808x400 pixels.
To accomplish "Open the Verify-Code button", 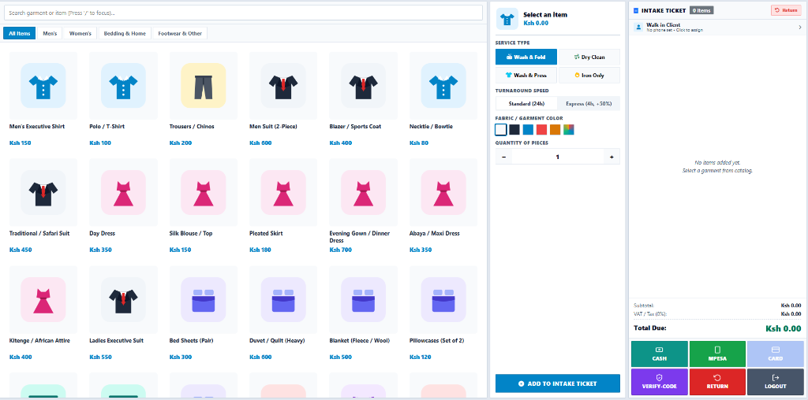I will tap(660, 381).
